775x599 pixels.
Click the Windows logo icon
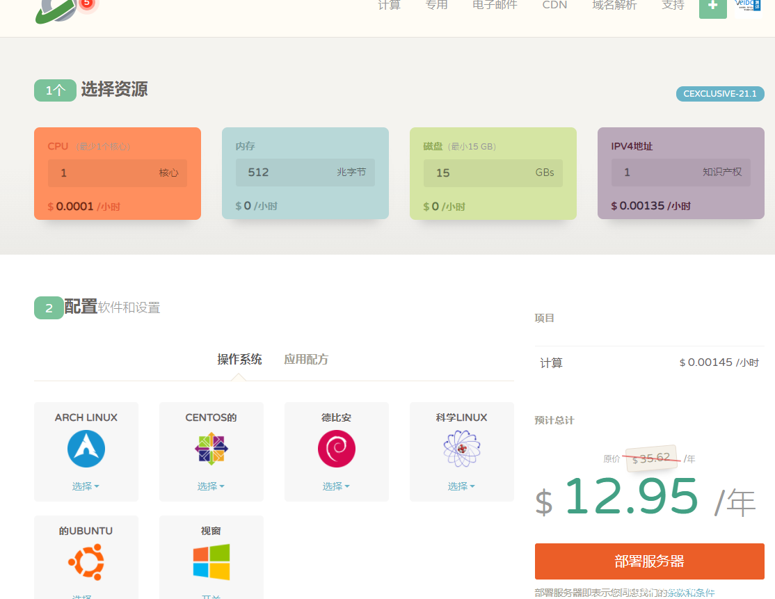coord(211,563)
